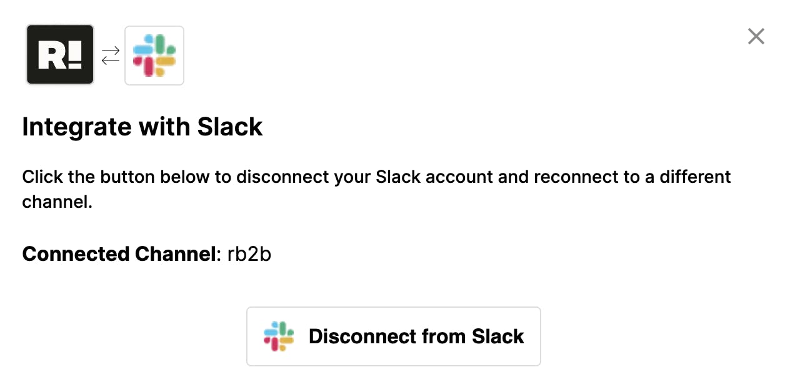785x382 pixels.
Task: Click the word "Integrate" in the heading
Action: (77, 127)
